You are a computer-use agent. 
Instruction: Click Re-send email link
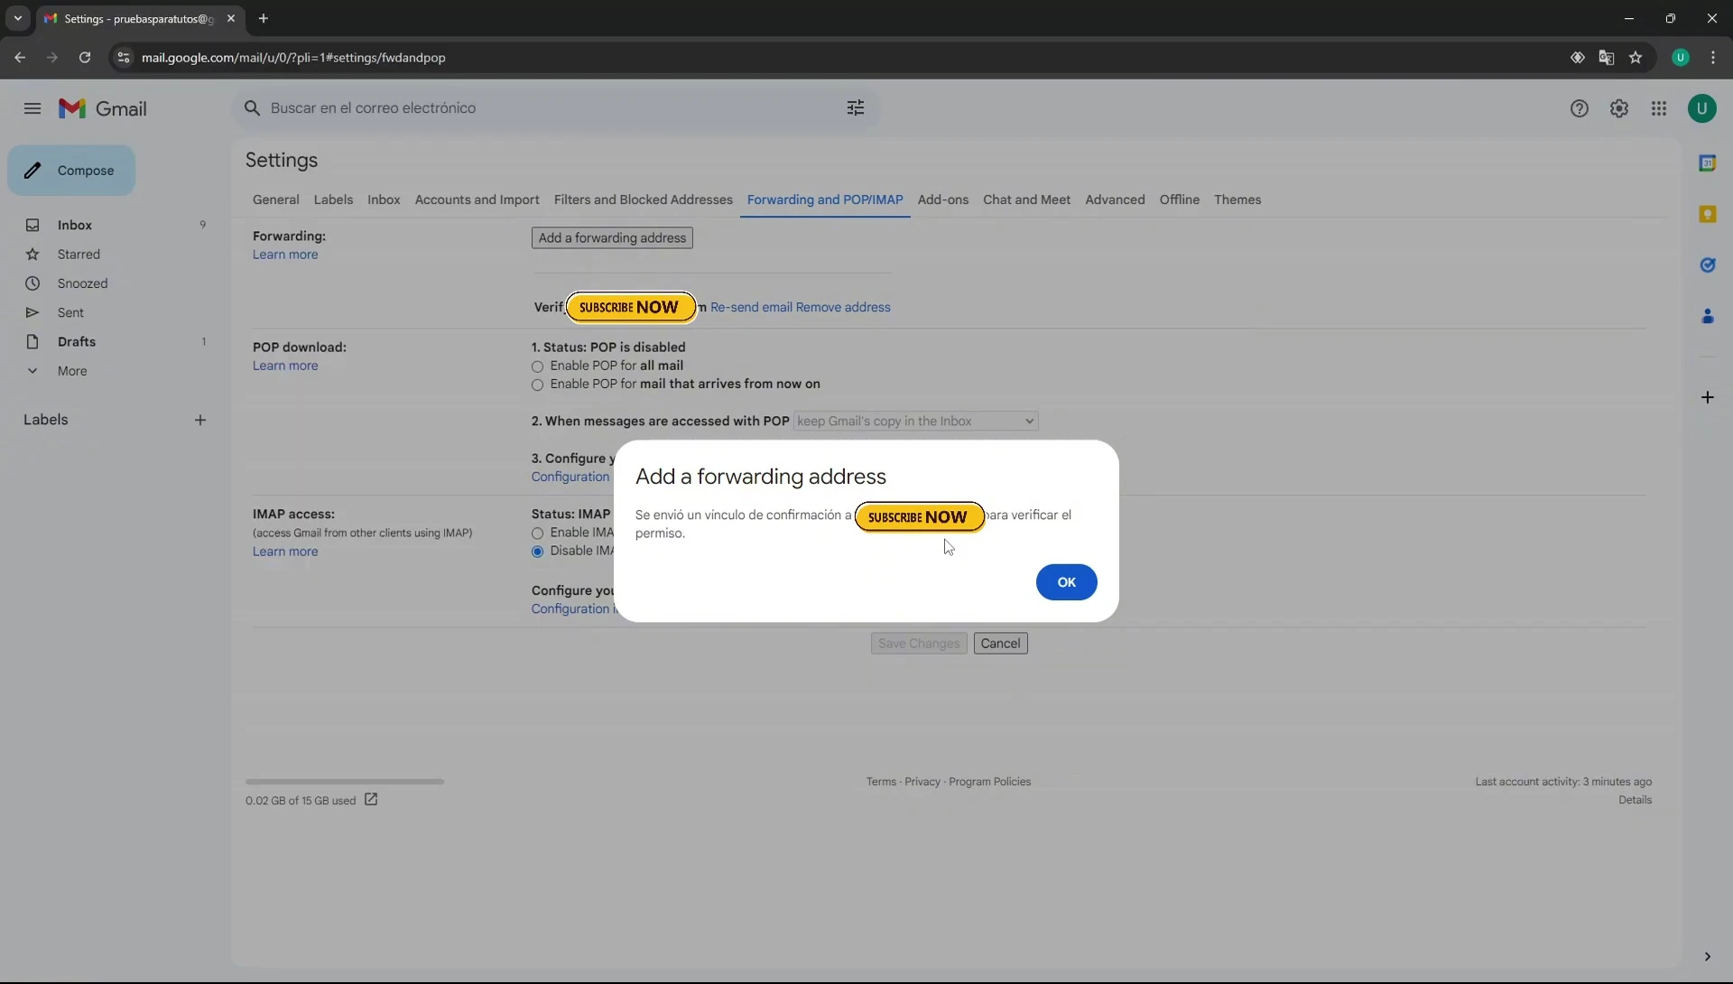pos(751,308)
